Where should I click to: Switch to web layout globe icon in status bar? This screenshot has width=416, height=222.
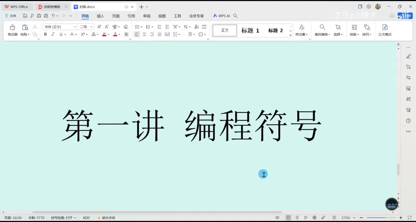[x=314, y=218]
